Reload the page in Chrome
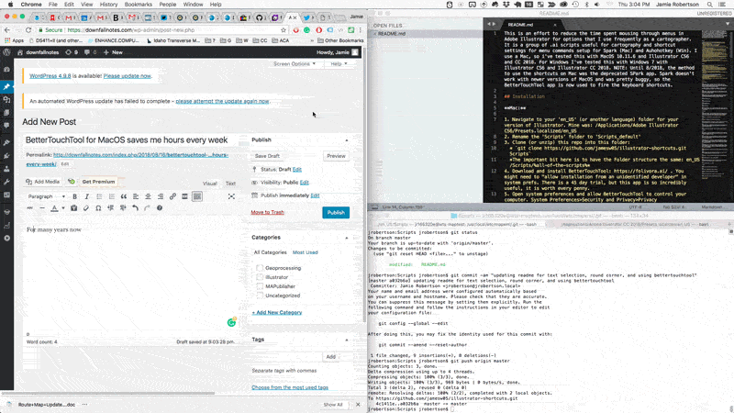This screenshot has height=413, width=734. click(x=28, y=30)
